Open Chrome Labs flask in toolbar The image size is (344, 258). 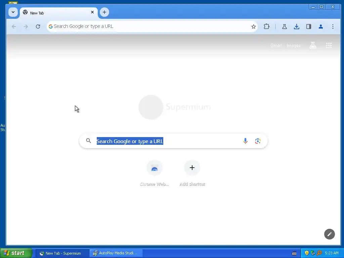[x=285, y=27]
